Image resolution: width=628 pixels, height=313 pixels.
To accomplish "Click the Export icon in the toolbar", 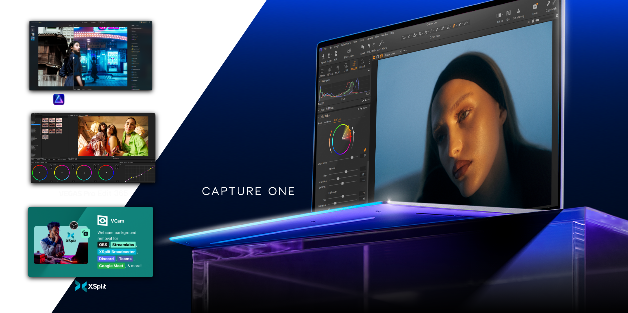I will pos(329,55).
